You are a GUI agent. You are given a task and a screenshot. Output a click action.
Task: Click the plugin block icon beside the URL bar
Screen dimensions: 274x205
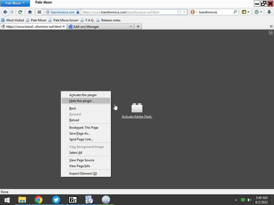coord(39,12)
